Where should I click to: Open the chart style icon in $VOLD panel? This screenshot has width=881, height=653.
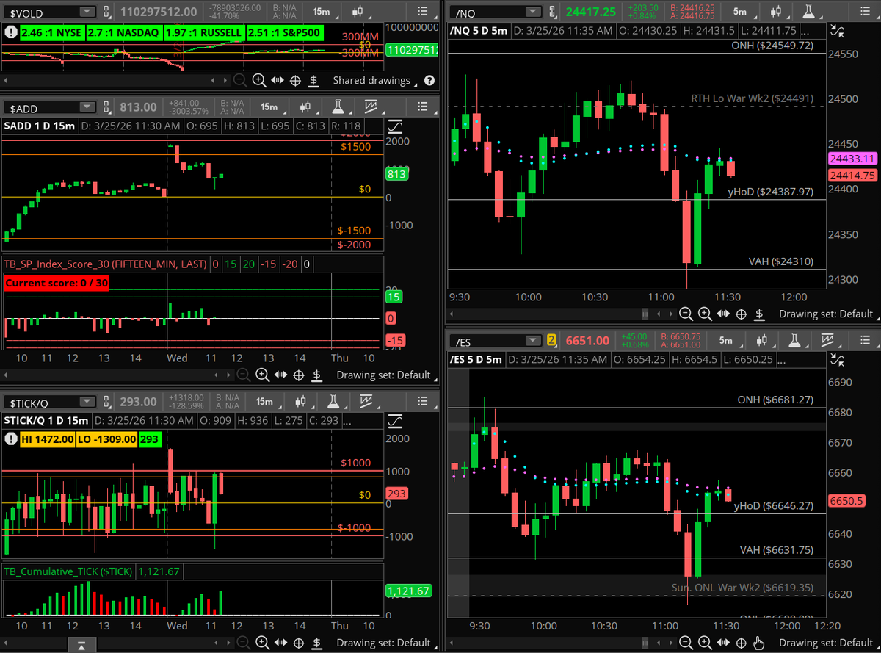(358, 12)
